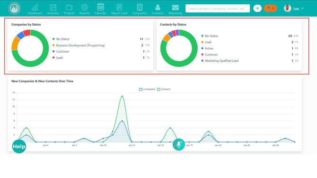Click Customer label in Companies by Status
The width and height of the screenshot is (317, 178).
pyautogui.click(x=62, y=52)
